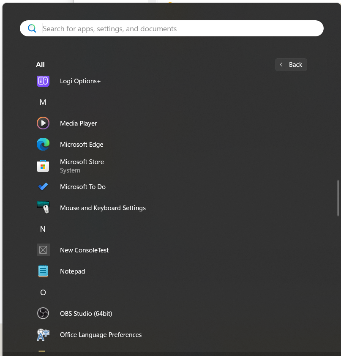Image resolution: width=341 pixels, height=356 pixels.
Task: Select the "Logi Options+" label
Action: 80,81
